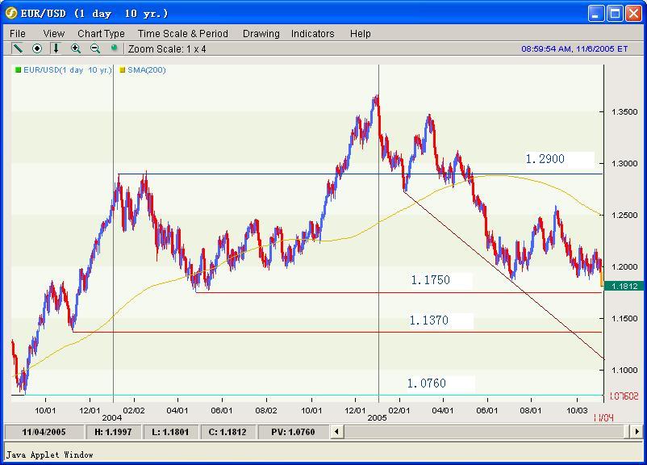Maximize the EUR/USD chart window
The width and height of the screenshot is (647, 465).
(x=615, y=14)
